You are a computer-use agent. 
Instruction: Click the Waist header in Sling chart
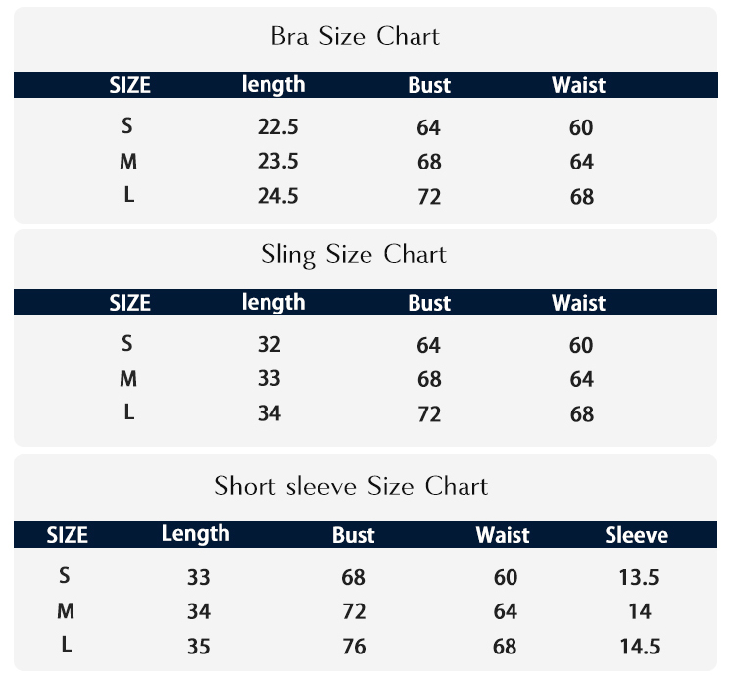click(578, 303)
